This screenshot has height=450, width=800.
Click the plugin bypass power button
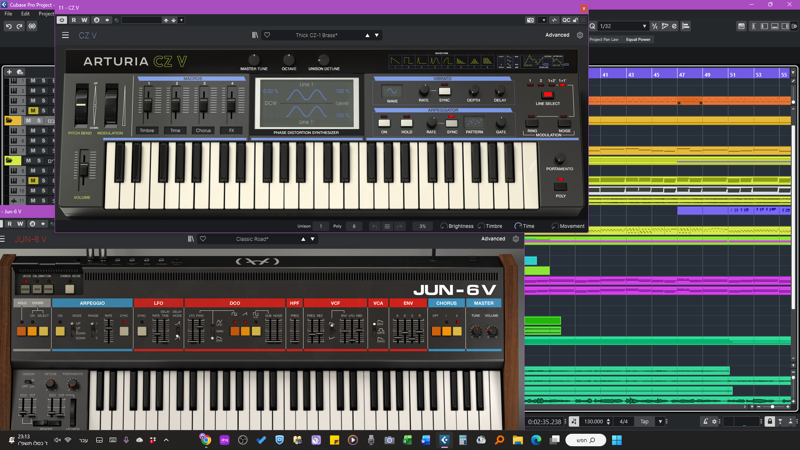[62, 20]
